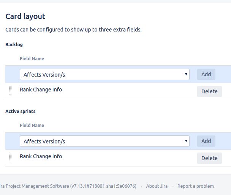Click the Report a problem link

click(x=195, y=186)
